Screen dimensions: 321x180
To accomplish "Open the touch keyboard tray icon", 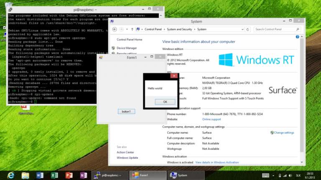I will click(x=265, y=175).
